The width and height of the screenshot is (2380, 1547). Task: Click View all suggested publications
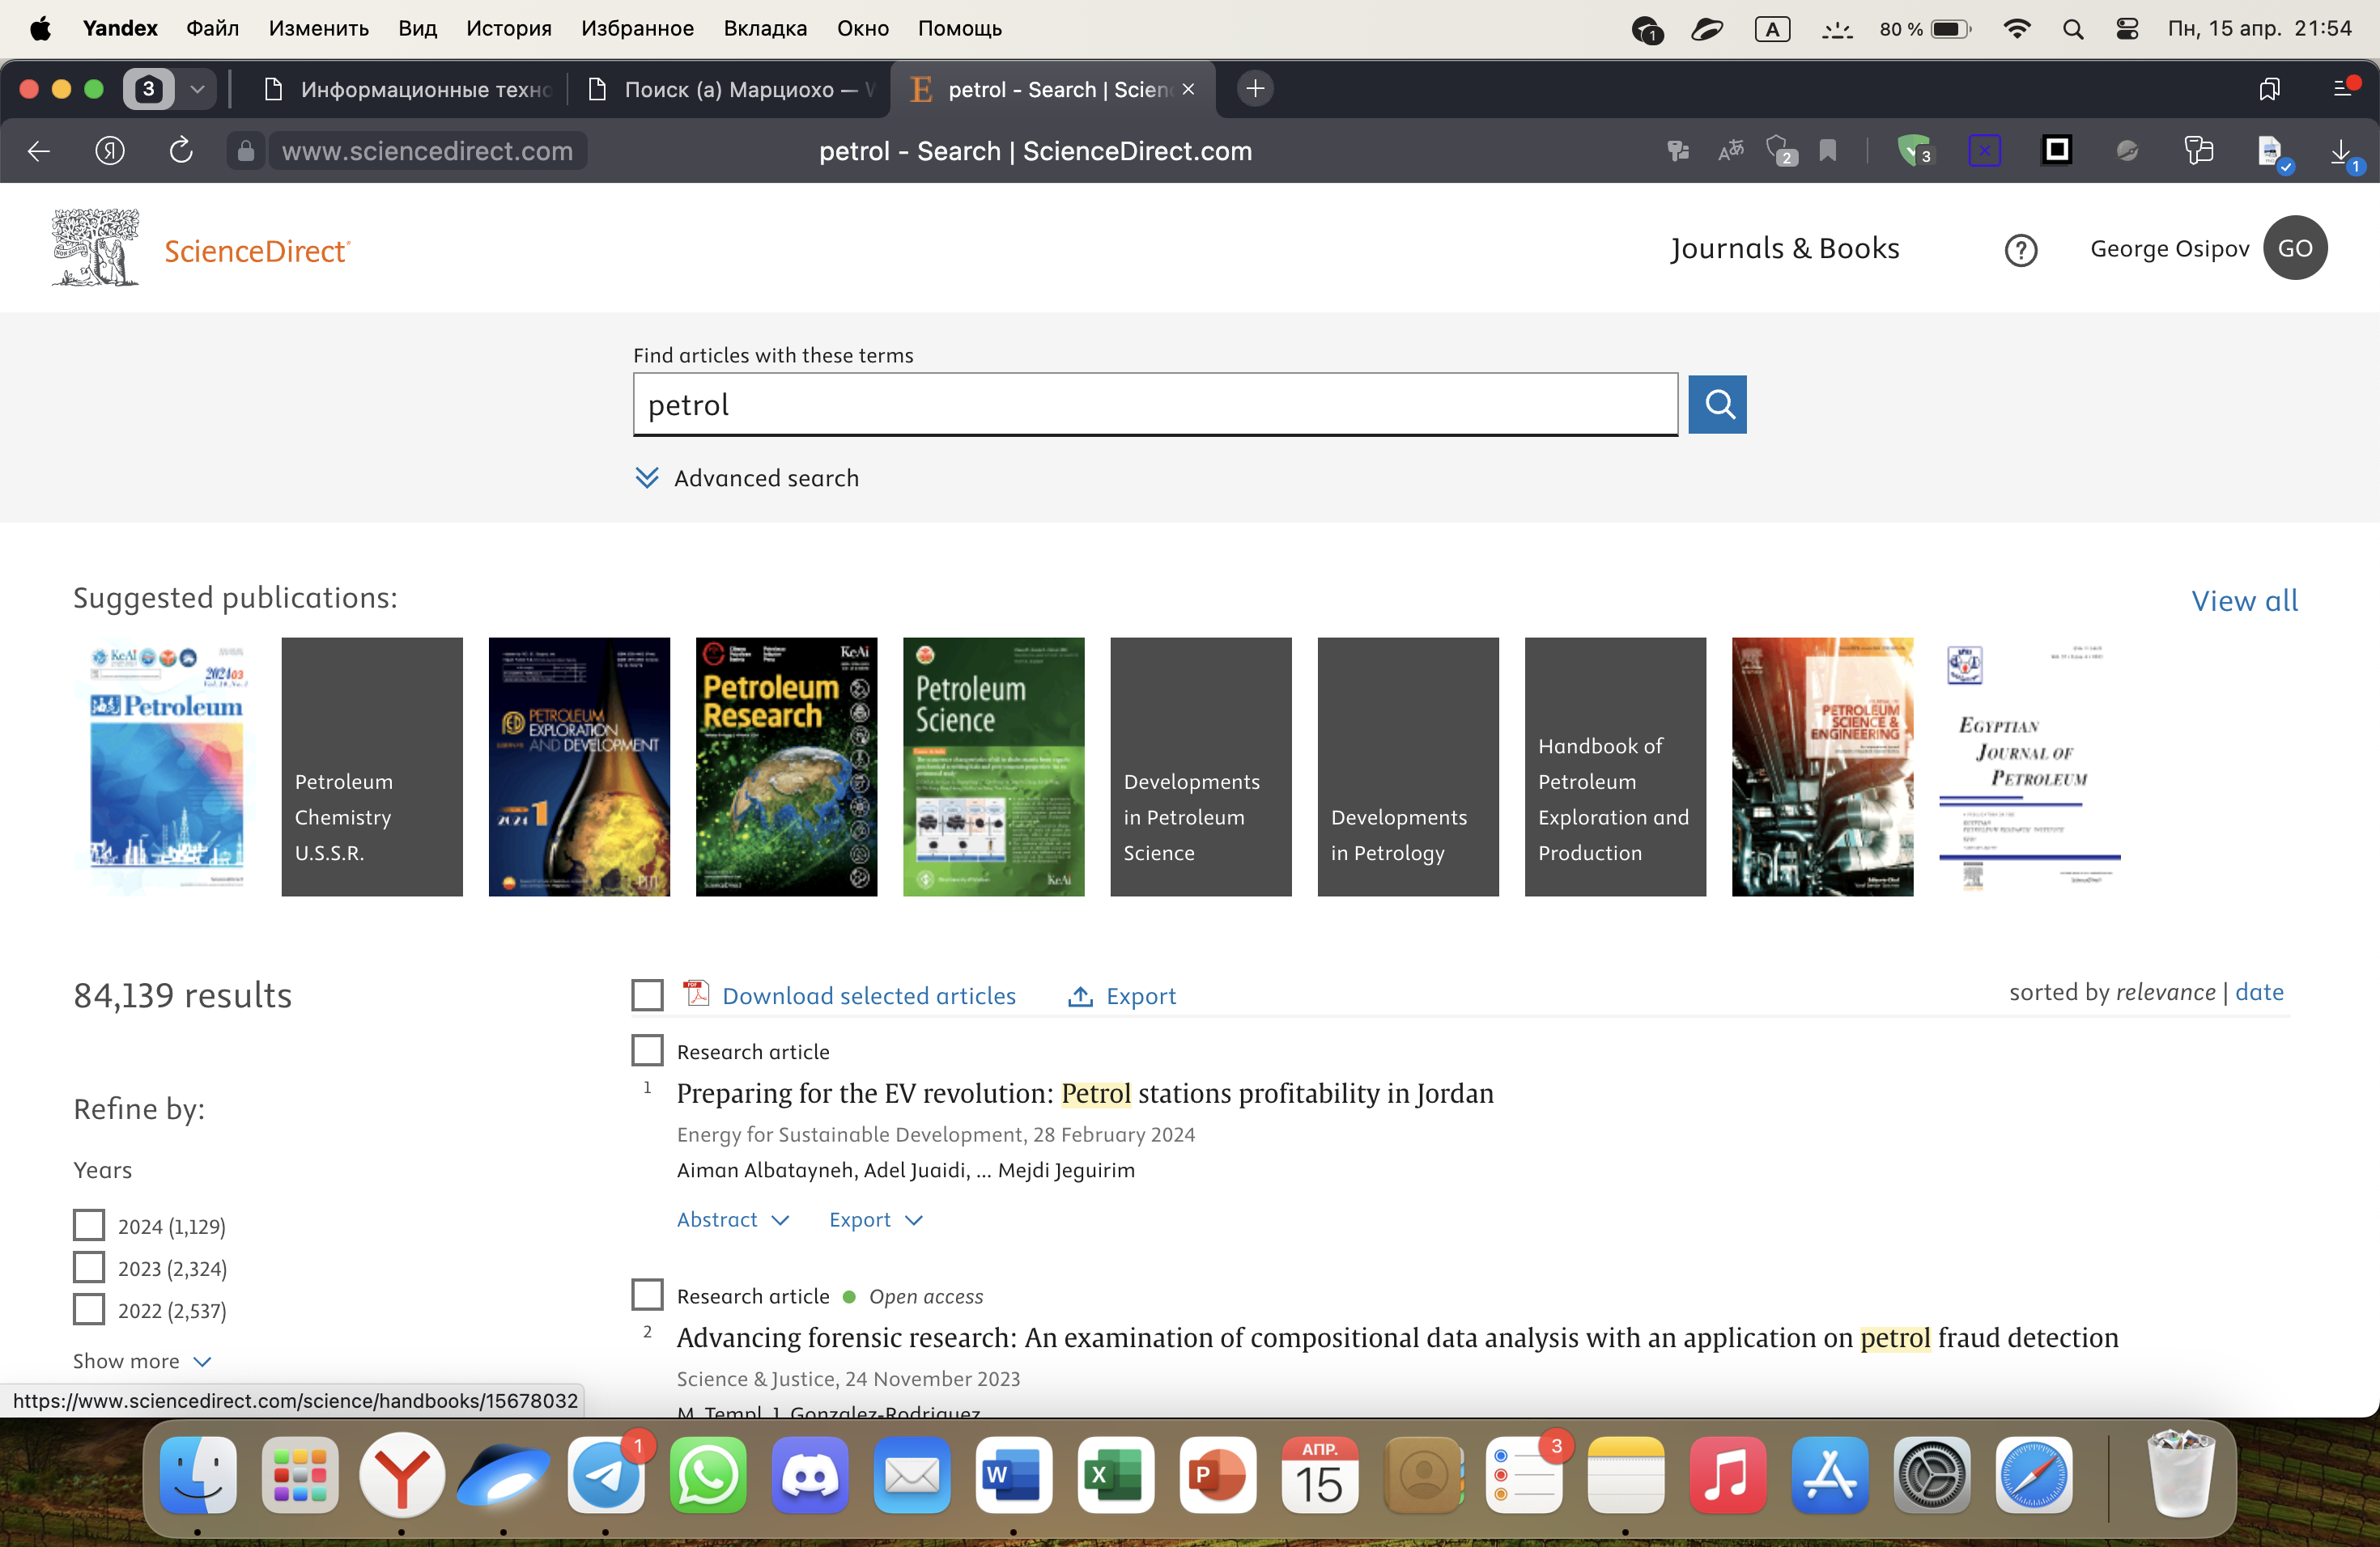(2244, 600)
